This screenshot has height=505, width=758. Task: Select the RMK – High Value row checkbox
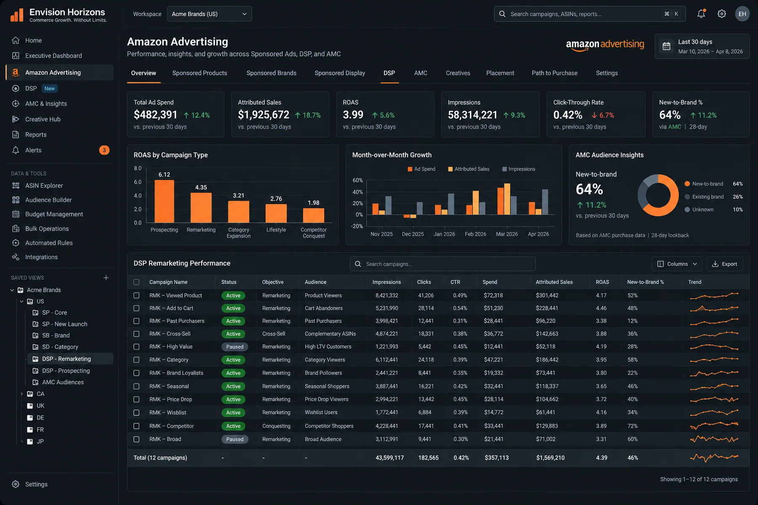pyautogui.click(x=136, y=347)
